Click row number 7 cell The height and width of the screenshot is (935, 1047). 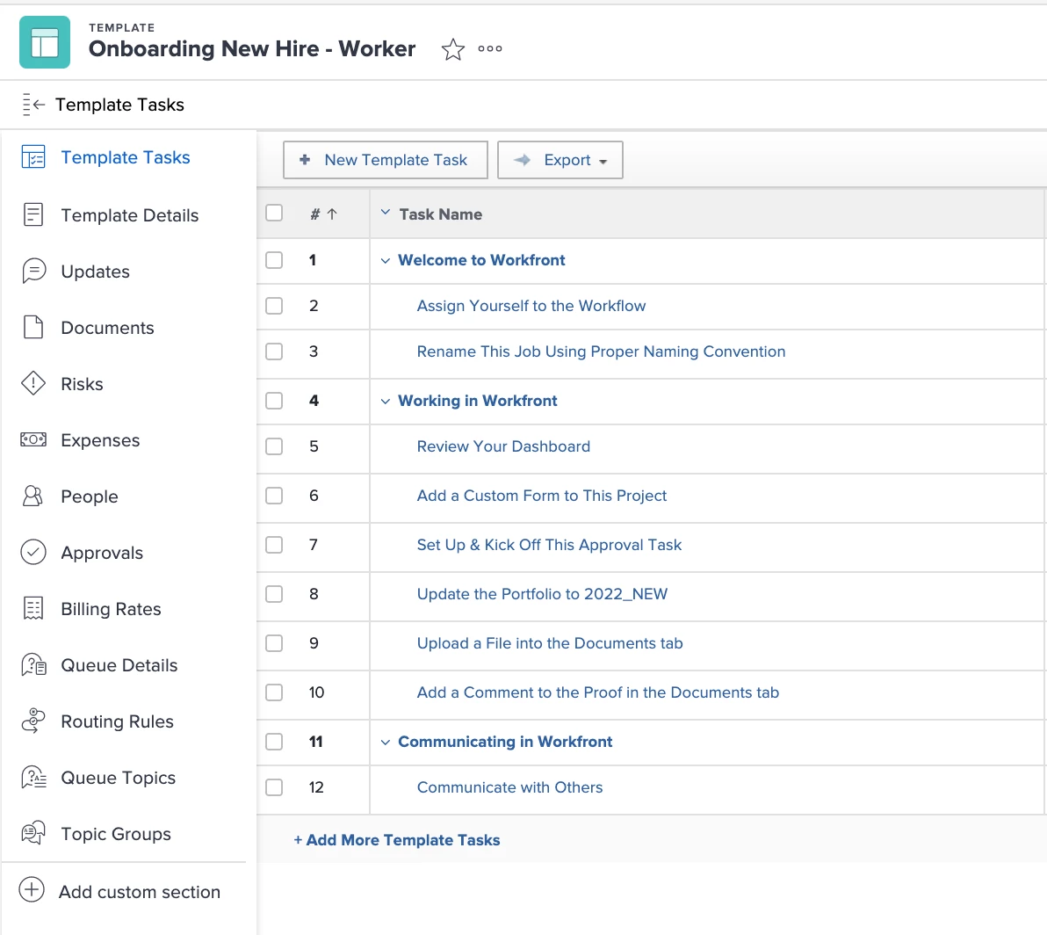click(314, 545)
